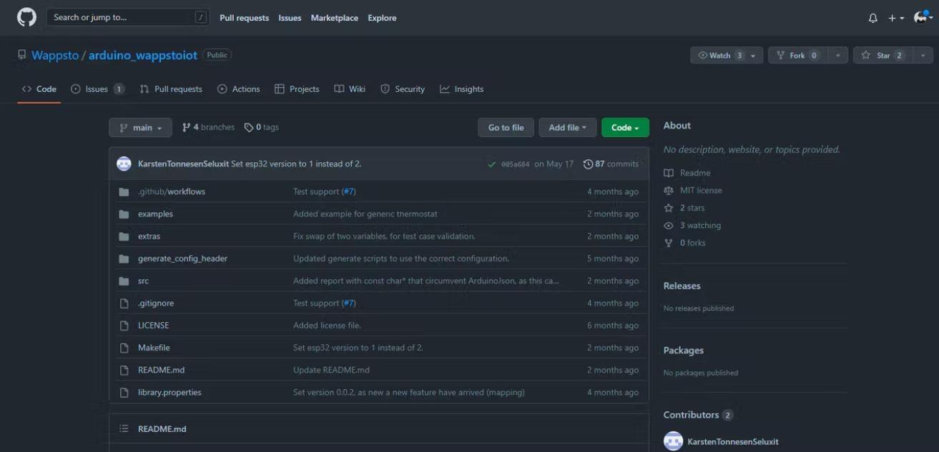Viewport: 939px width, 452px height.
Task: Open the README table of contents icon
Action: point(124,428)
